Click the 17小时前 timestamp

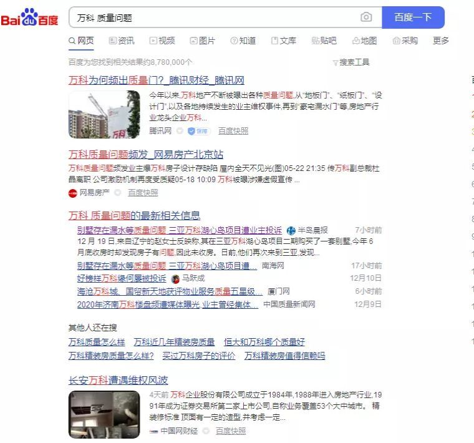click(366, 266)
